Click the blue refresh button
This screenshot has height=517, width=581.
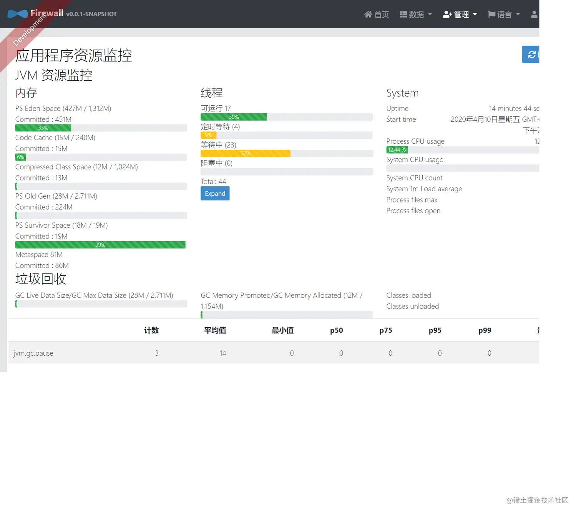point(531,54)
